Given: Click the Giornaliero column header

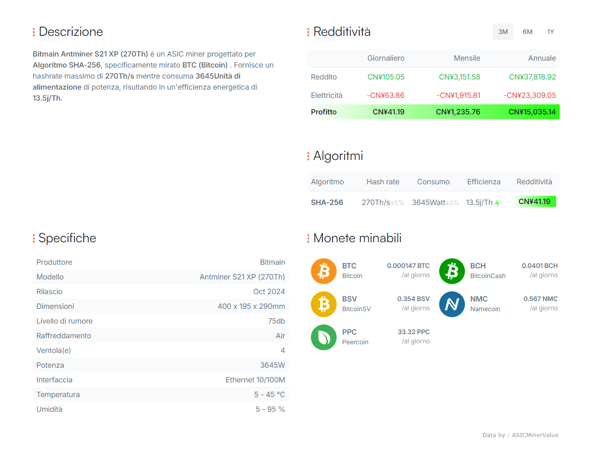Looking at the screenshot, I should coord(386,58).
